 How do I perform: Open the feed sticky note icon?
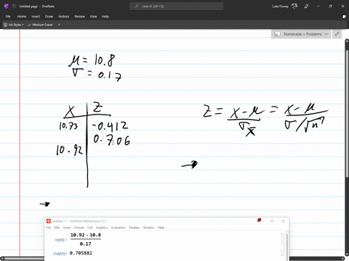point(344,17)
